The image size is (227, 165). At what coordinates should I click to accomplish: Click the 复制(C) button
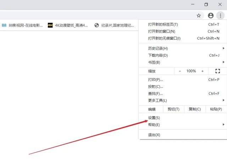[195, 109]
